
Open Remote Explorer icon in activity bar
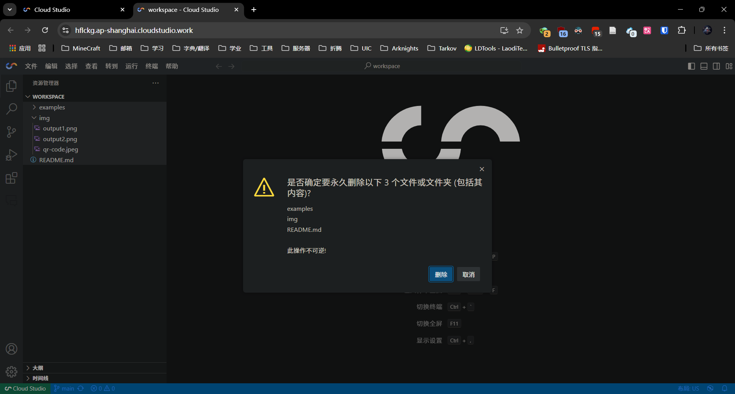coord(11,200)
